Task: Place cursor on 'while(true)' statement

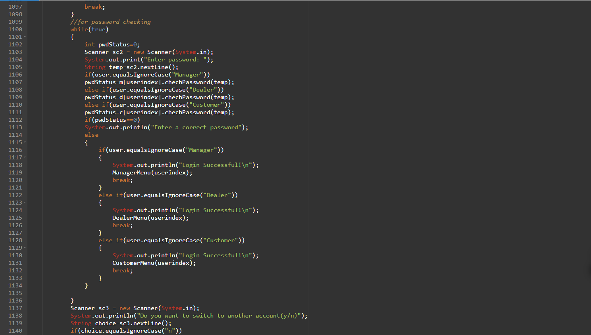Action: 90,29
